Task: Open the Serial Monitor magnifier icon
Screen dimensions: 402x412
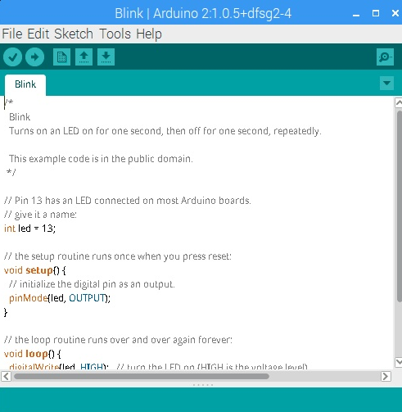Action: coord(385,57)
